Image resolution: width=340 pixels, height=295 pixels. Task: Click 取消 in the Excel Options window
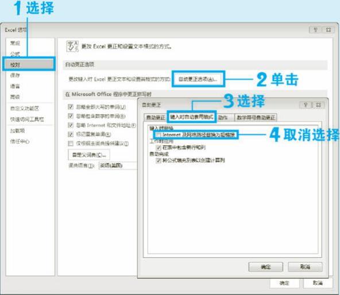point(318,283)
